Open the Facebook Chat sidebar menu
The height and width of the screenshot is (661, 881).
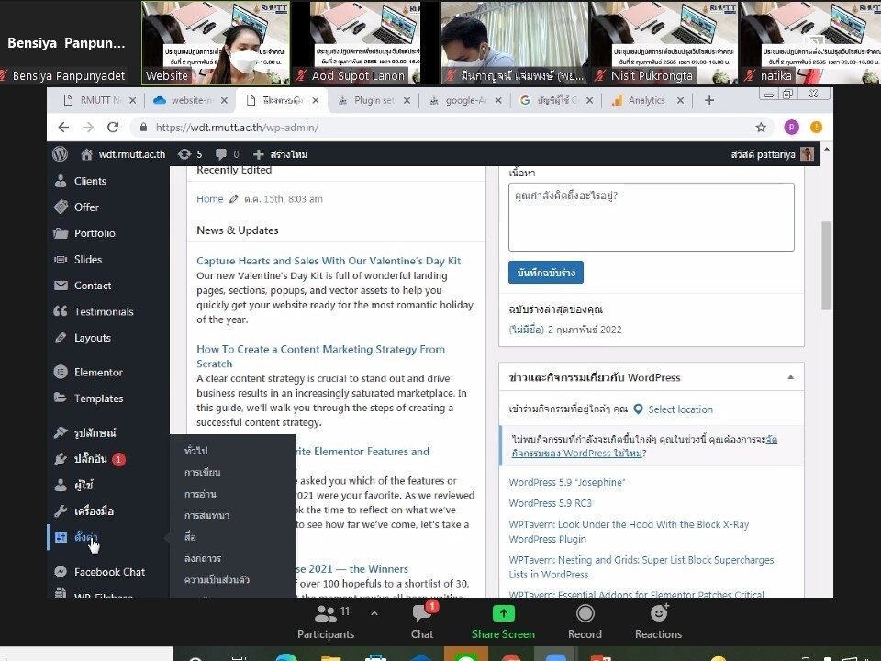click(109, 572)
